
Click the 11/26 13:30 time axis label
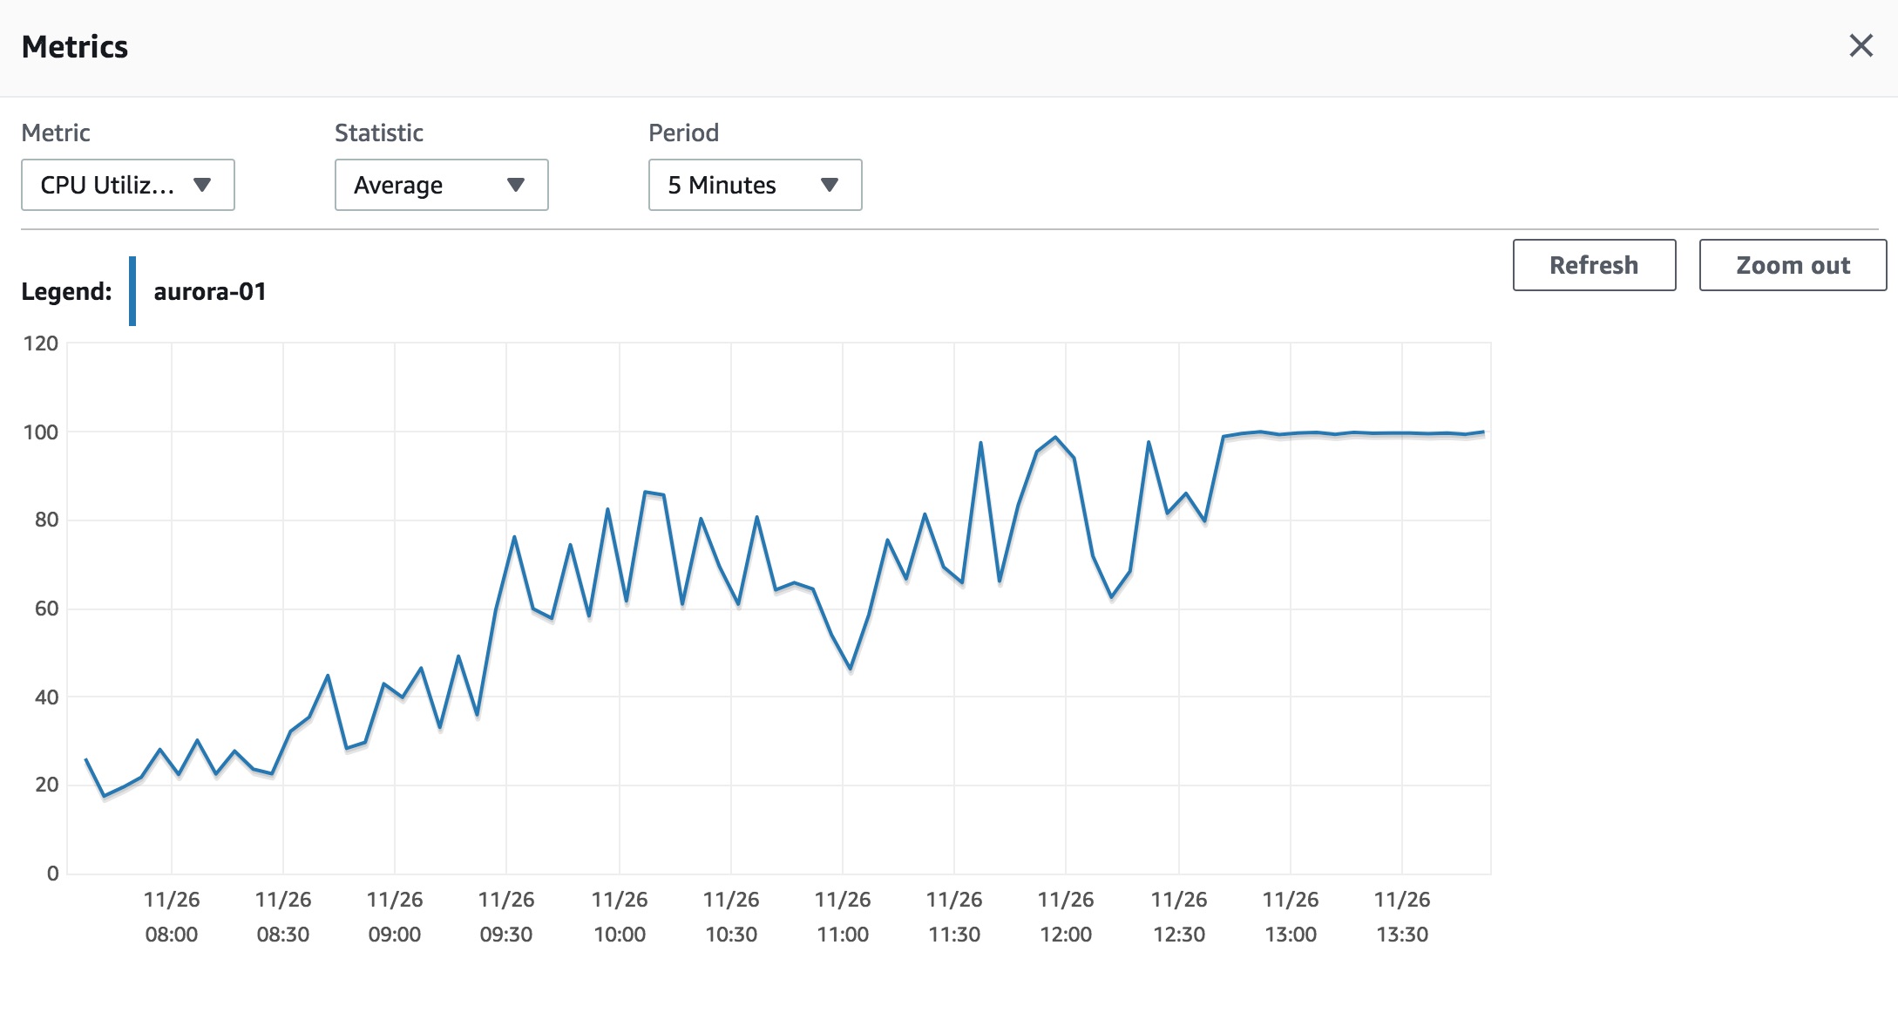(1402, 916)
